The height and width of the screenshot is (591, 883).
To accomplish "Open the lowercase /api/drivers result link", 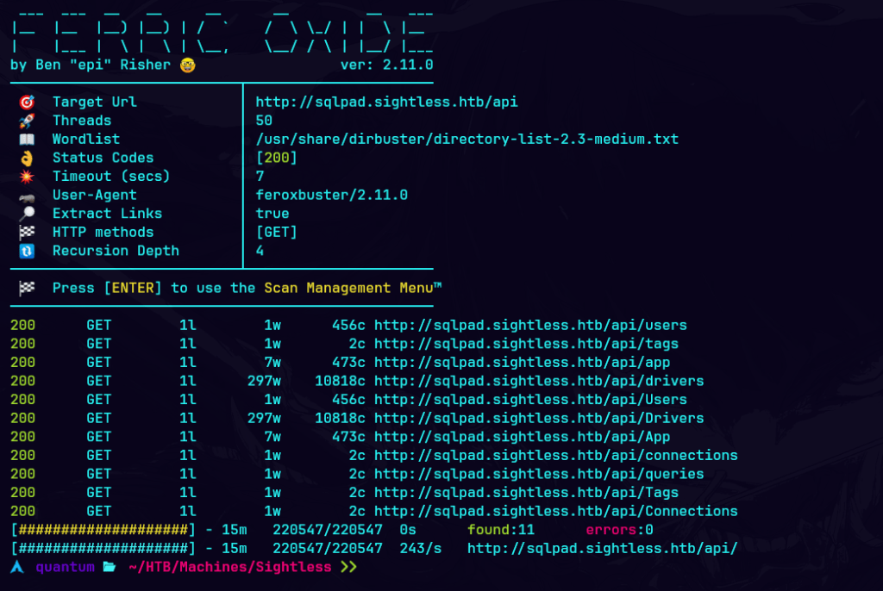I will (x=539, y=381).
